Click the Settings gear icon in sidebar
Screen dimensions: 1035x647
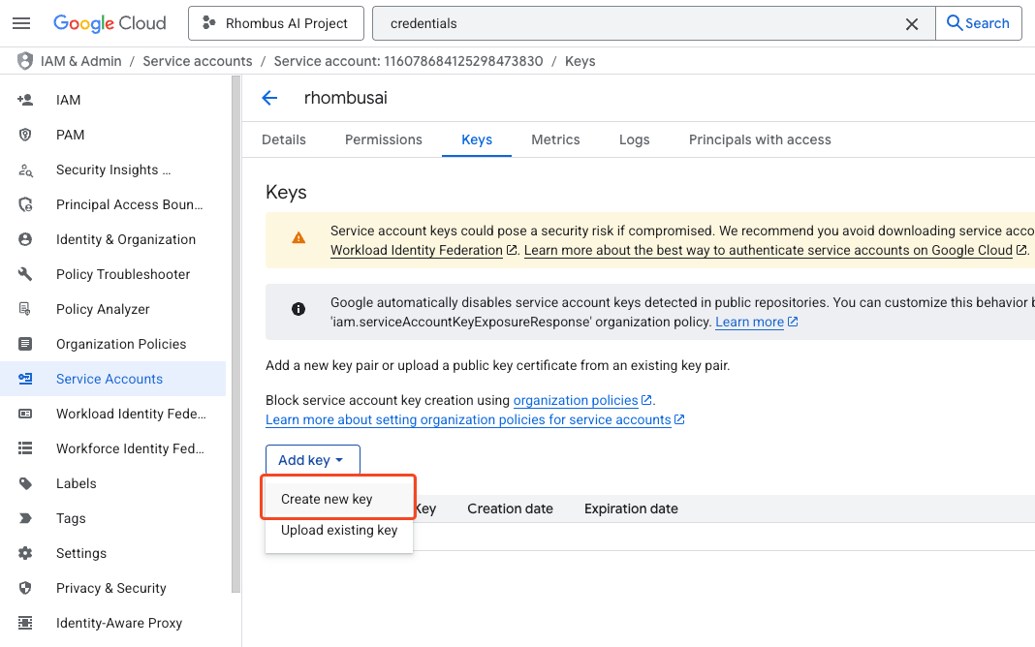click(25, 553)
